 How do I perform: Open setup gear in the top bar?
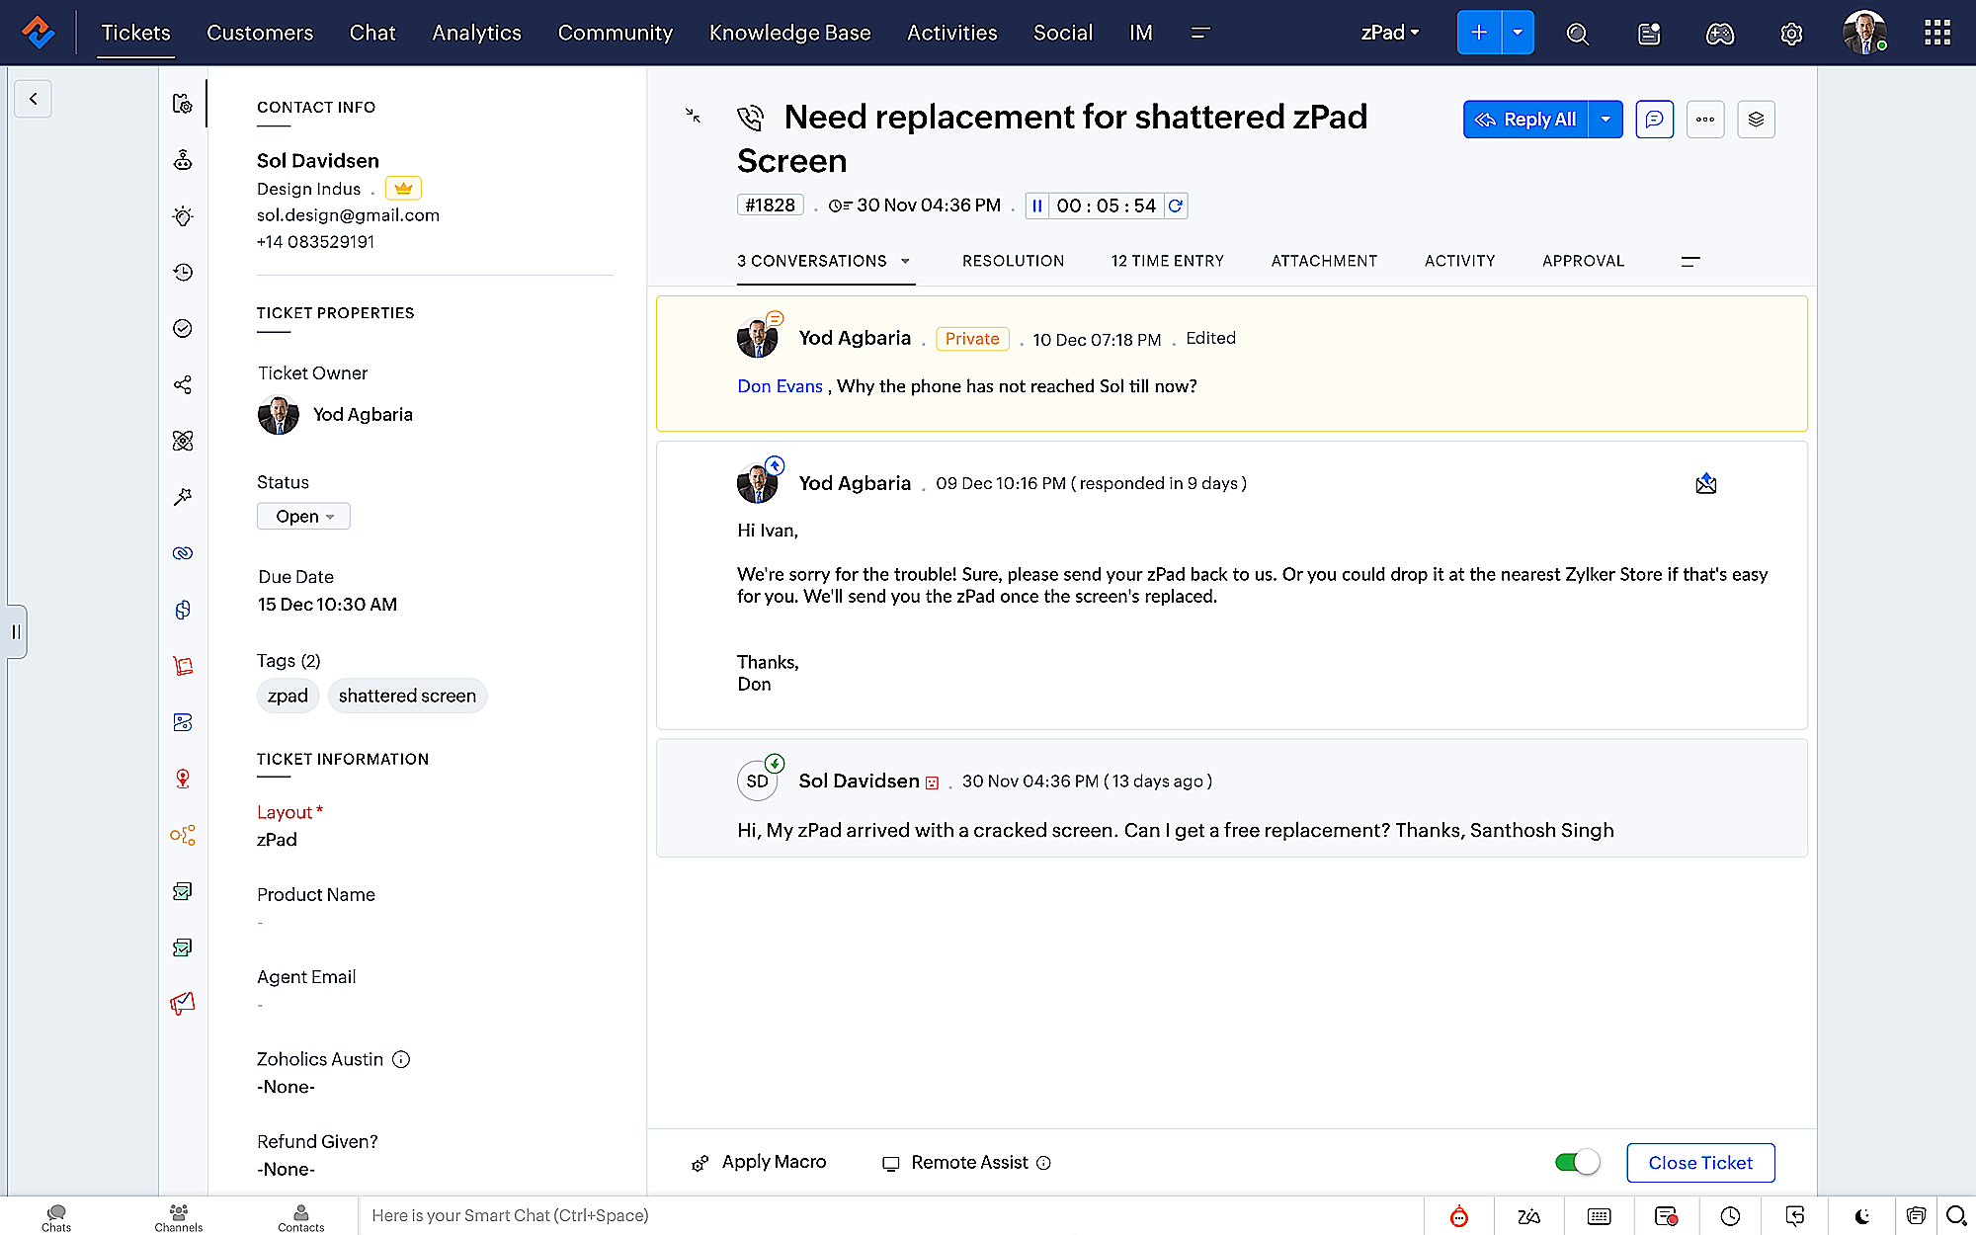1791,34
